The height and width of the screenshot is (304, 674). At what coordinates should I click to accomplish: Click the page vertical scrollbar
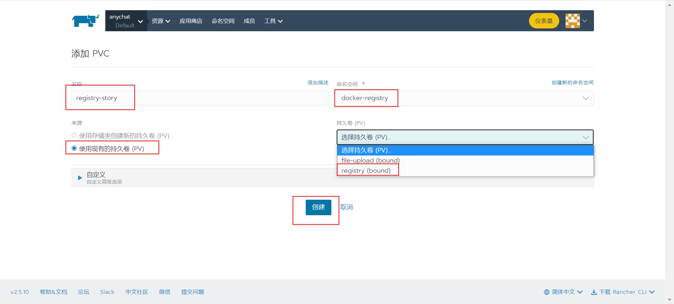click(669, 152)
